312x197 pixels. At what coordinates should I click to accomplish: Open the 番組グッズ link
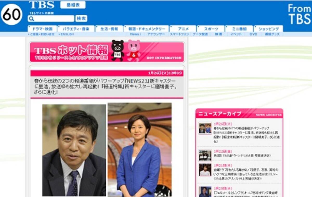click(272, 34)
